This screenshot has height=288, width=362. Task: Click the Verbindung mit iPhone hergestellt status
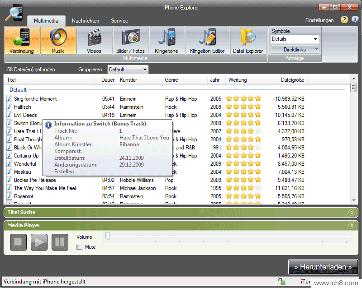tap(44, 282)
